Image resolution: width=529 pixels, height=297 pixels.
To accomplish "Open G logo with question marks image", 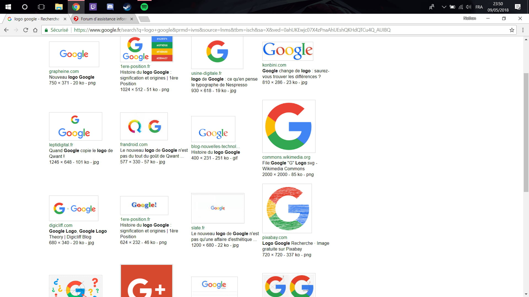I will click(x=75, y=286).
